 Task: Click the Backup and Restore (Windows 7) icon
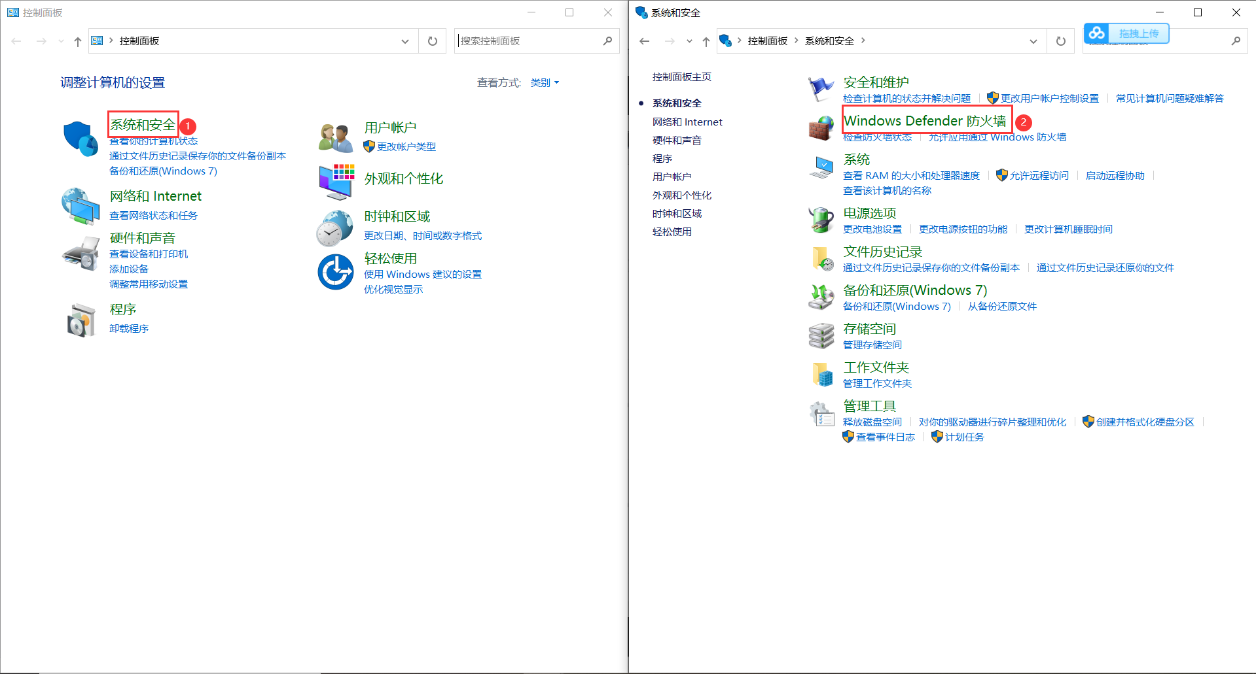821,297
